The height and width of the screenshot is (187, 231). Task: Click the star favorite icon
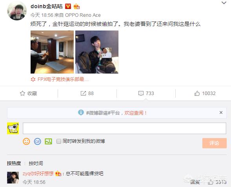coord(22,93)
